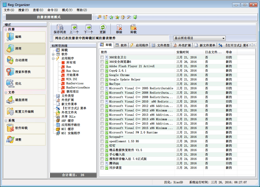260x187 pixels.
Task: Select 搜狗拼音输入法 7.9正式版 row
Action: (x=169, y=159)
